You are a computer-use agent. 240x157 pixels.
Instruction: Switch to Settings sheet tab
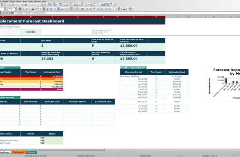pos(31,152)
